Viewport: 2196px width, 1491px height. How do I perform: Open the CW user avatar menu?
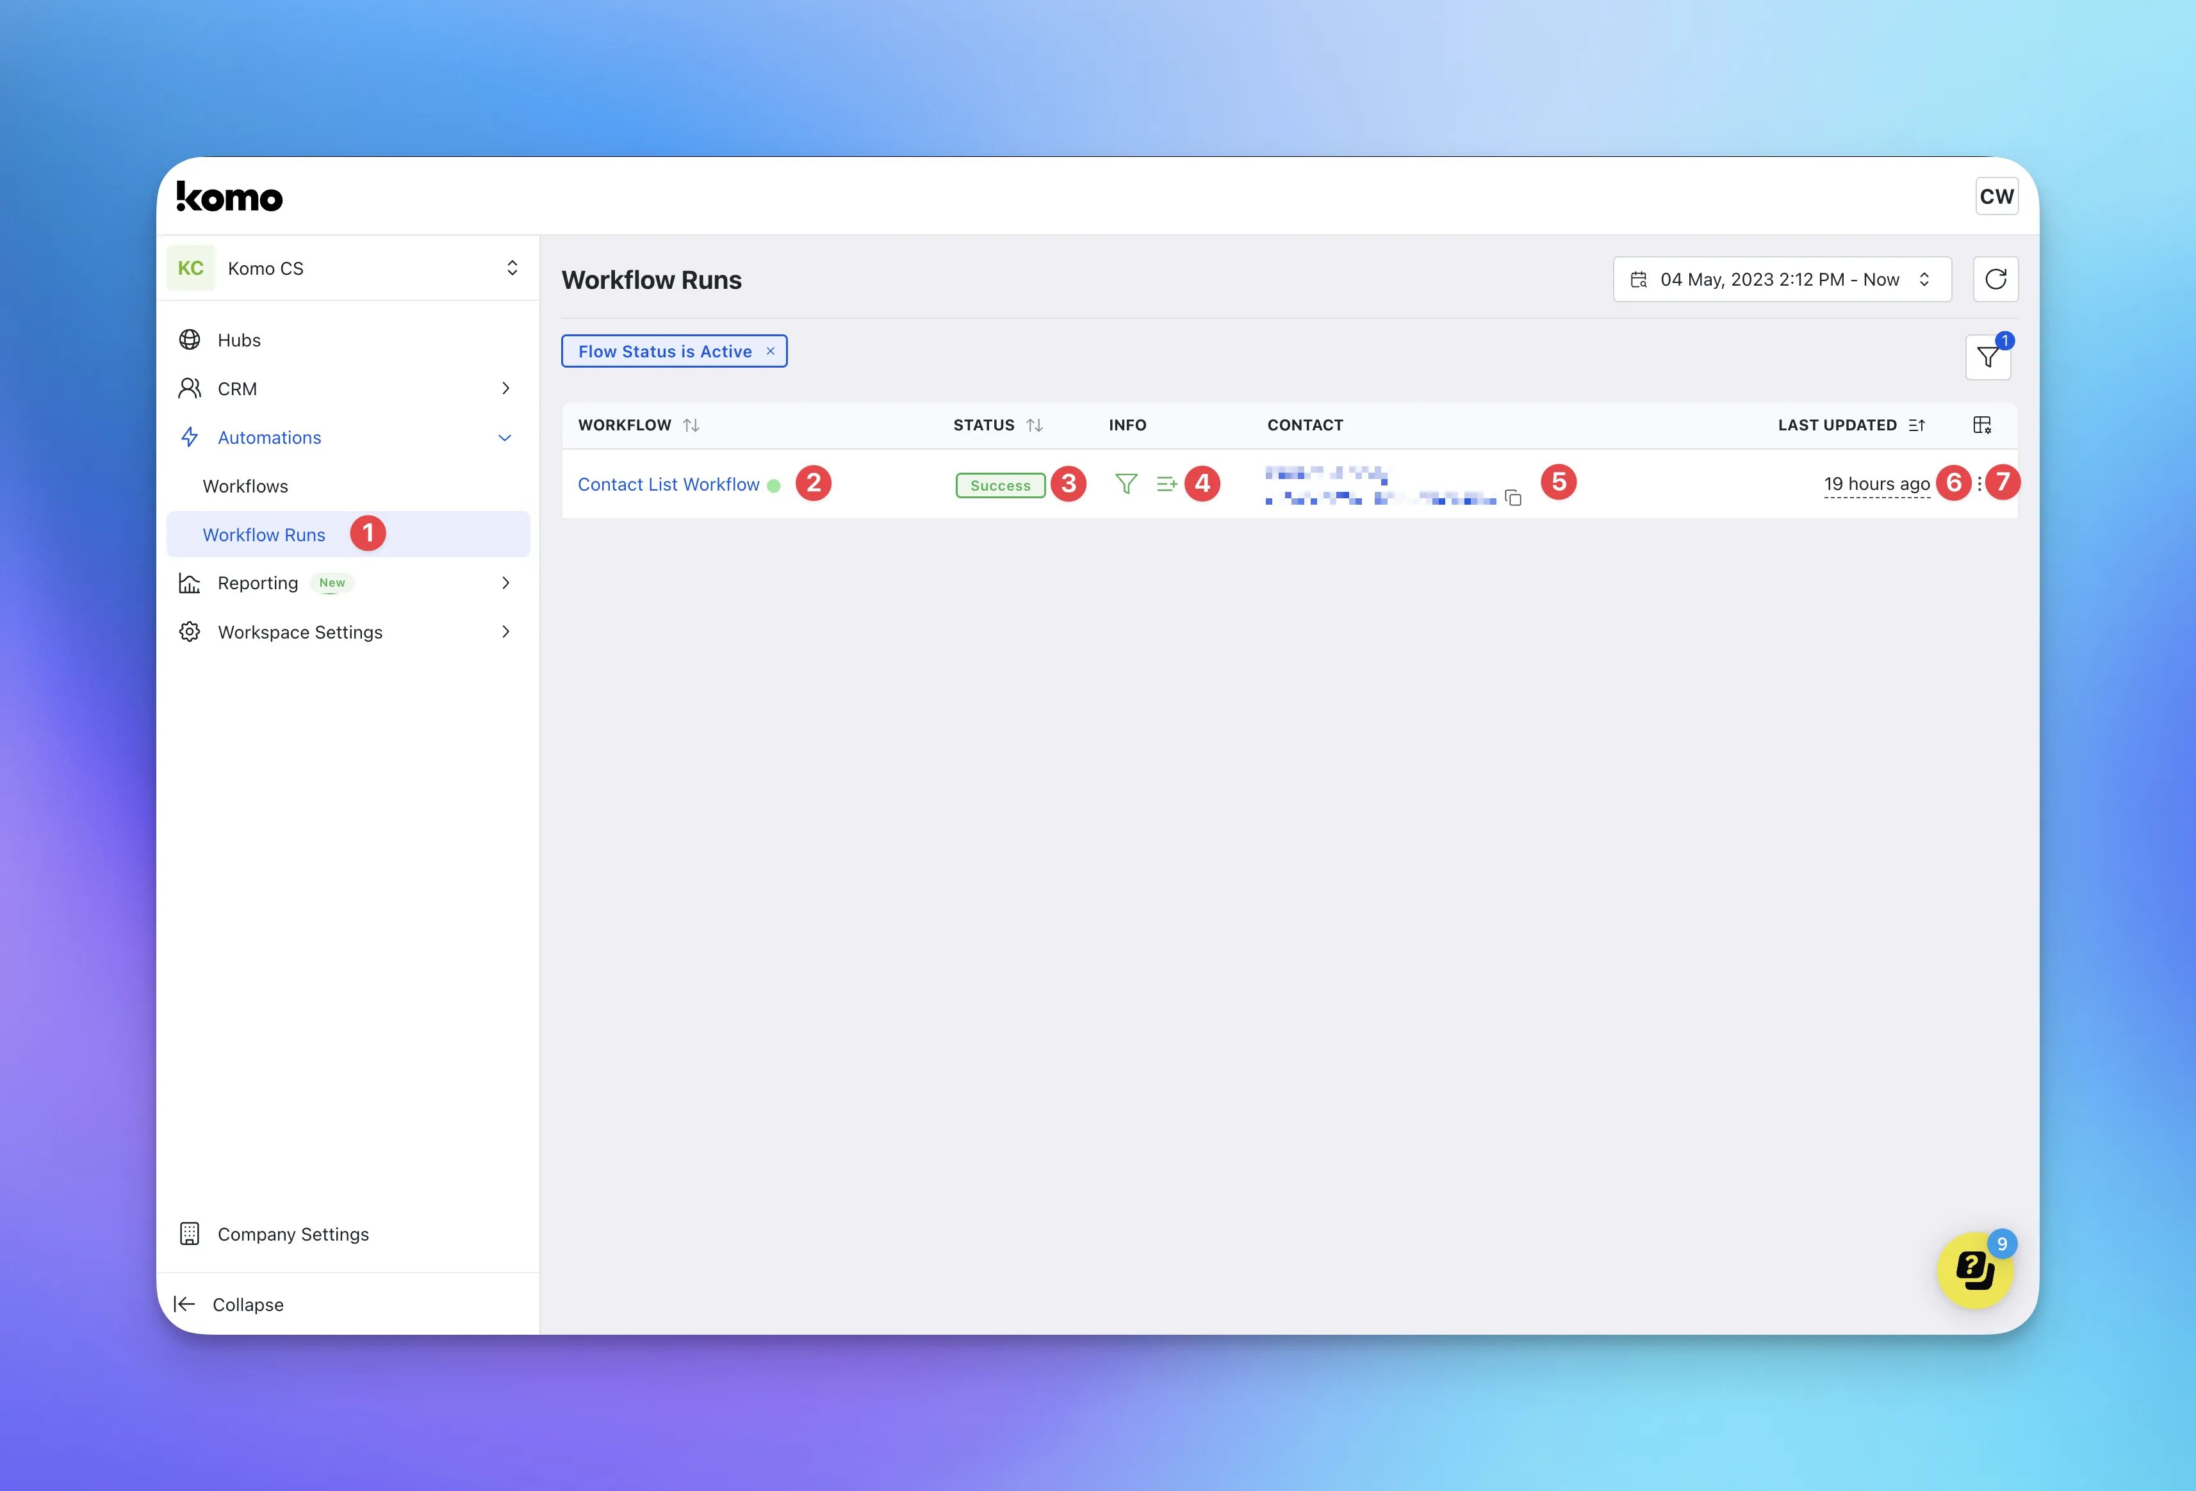(x=1995, y=197)
